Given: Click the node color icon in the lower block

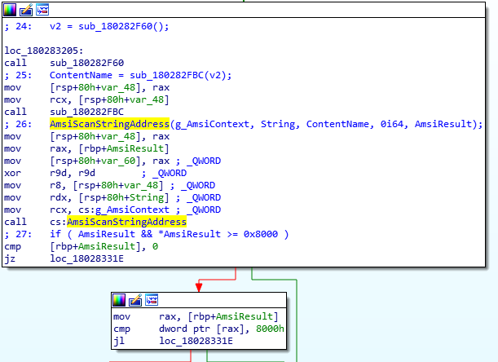Looking at the screenshot, I should click(x=120, y=300).
